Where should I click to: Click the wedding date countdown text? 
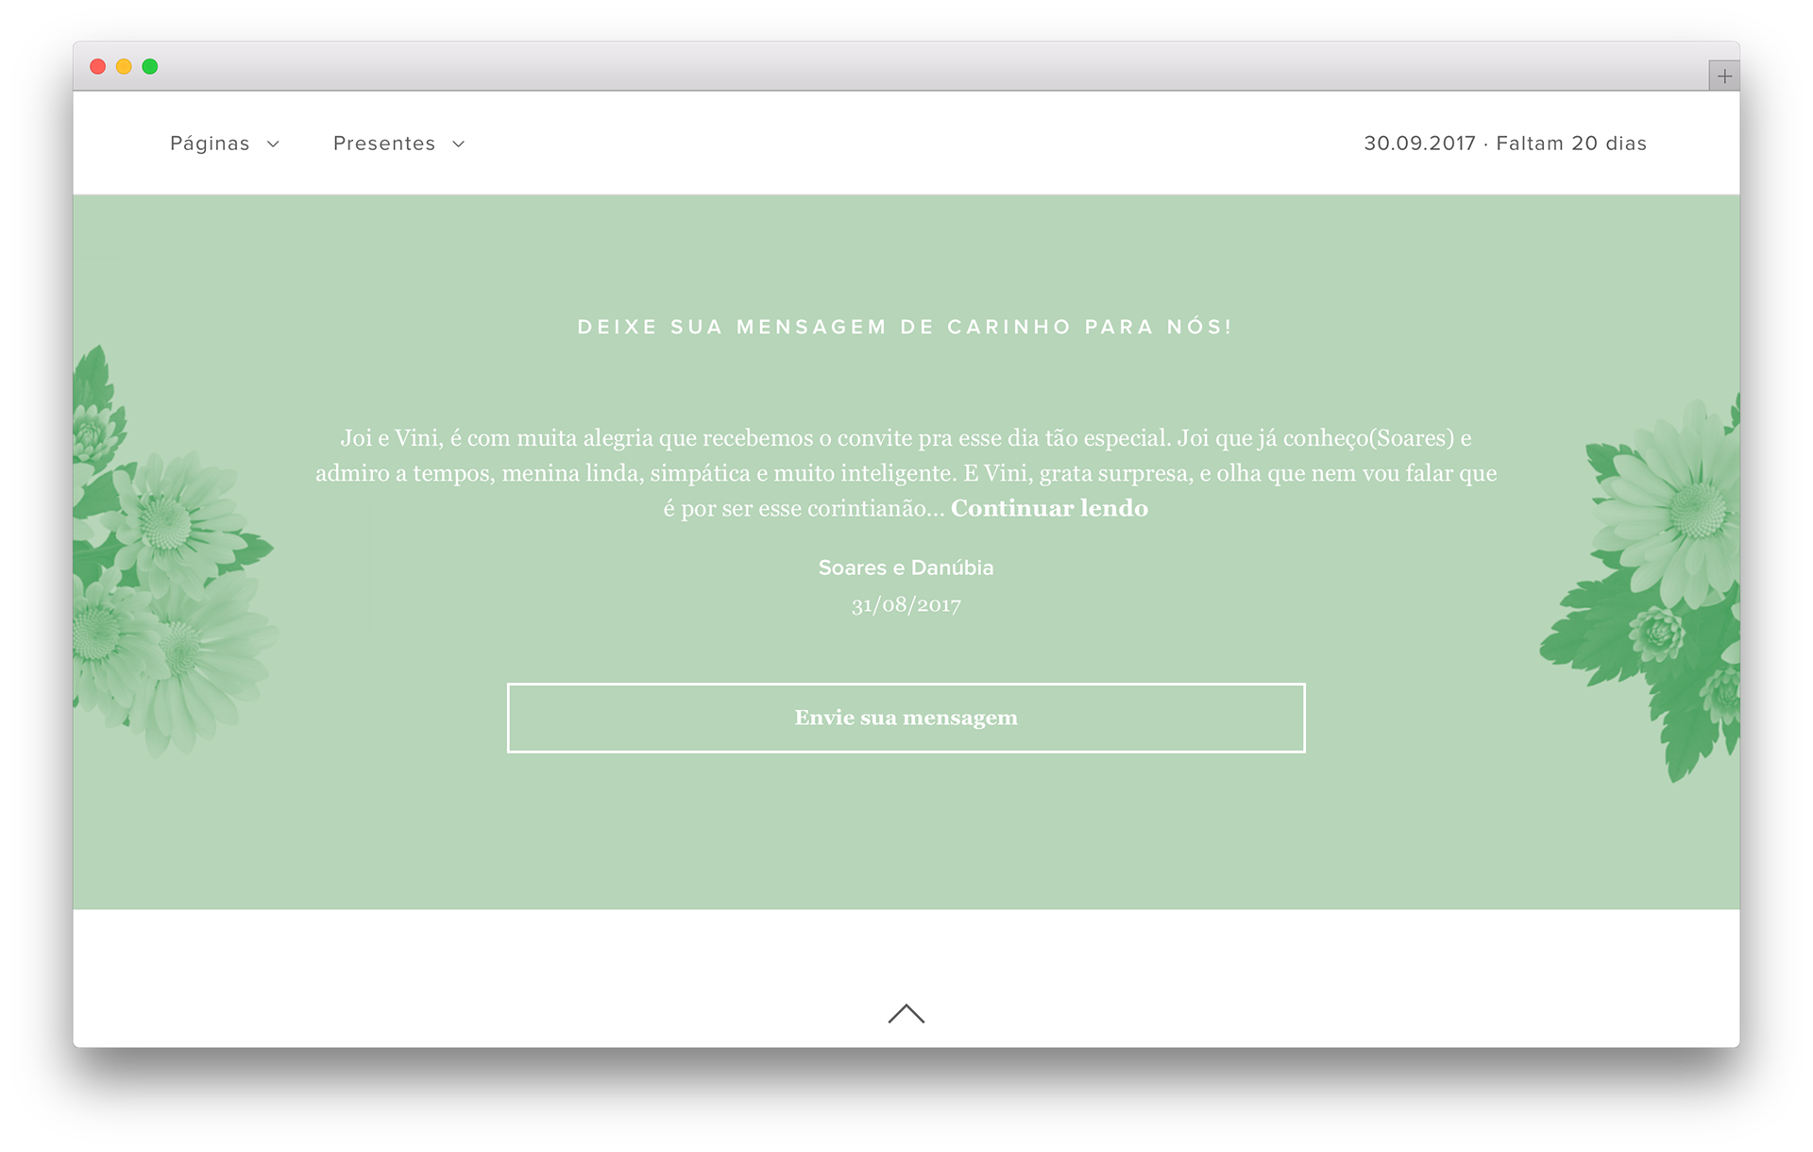[1504, 144]
